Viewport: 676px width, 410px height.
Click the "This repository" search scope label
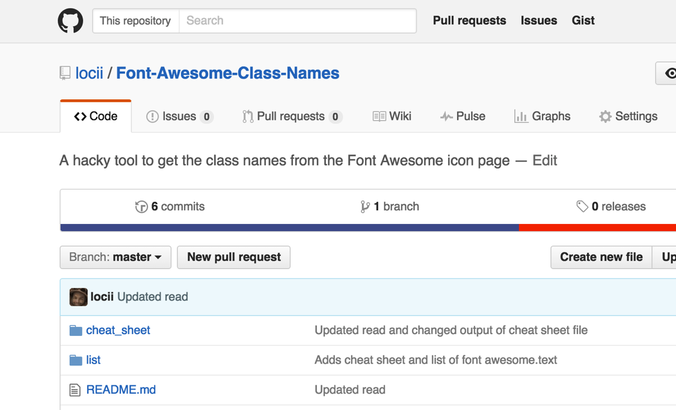[135, 20]
